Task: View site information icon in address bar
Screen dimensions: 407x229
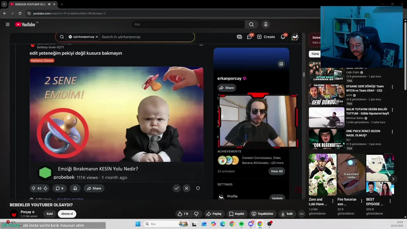Action: (x=29, y=13)
